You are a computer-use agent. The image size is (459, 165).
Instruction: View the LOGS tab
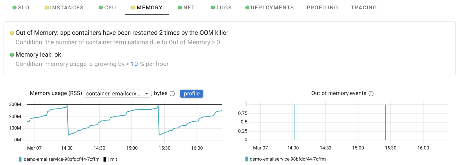pos(221,8)
